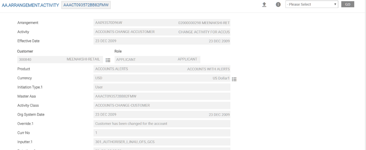
Task: Click the Override.1 message field
Action: (162, 124)
